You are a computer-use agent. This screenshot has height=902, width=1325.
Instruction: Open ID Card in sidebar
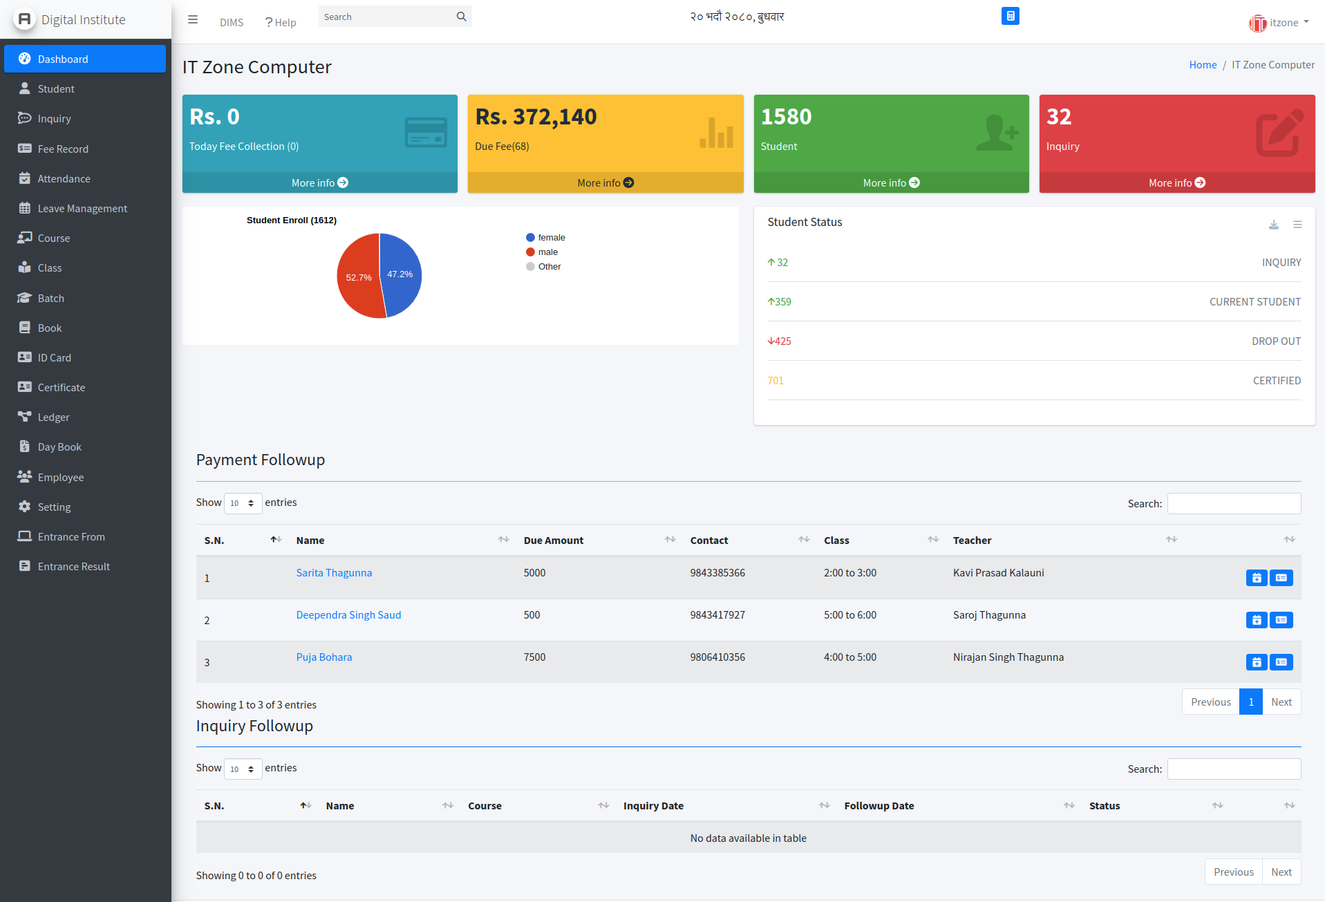[x=85, y=357]
